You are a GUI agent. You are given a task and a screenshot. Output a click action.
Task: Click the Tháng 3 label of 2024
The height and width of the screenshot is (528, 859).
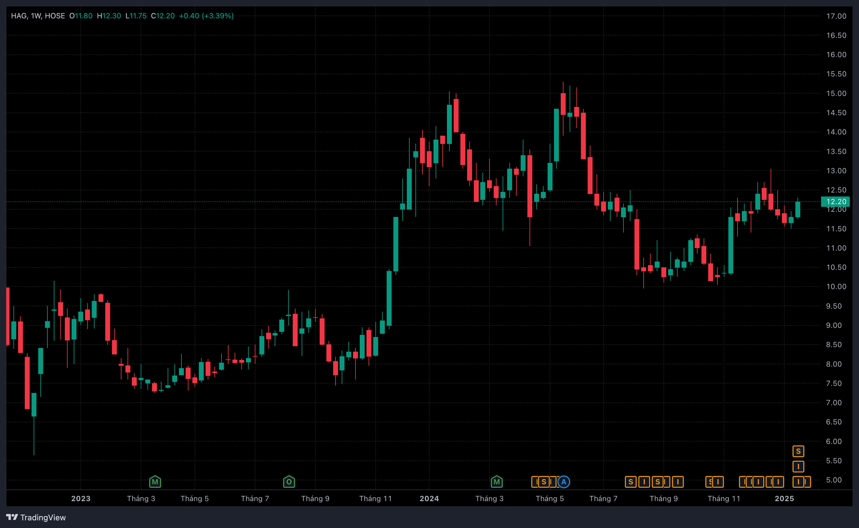489,498
